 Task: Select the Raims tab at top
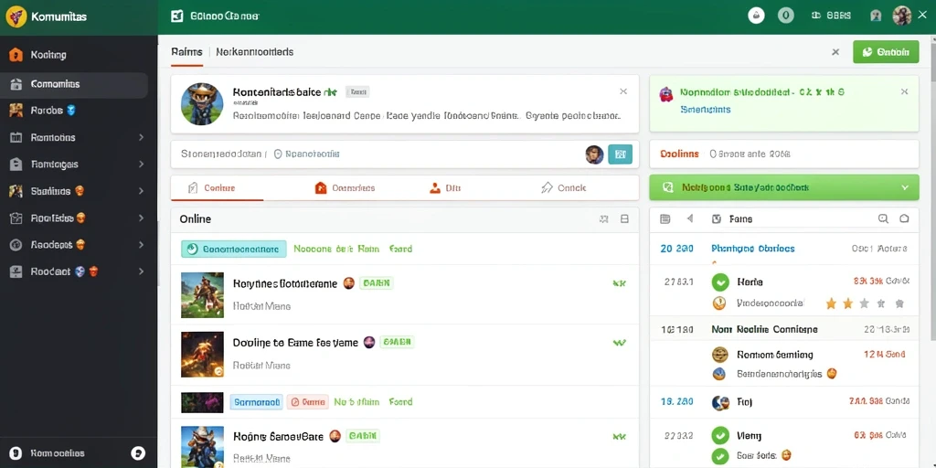tap(186, 52)
